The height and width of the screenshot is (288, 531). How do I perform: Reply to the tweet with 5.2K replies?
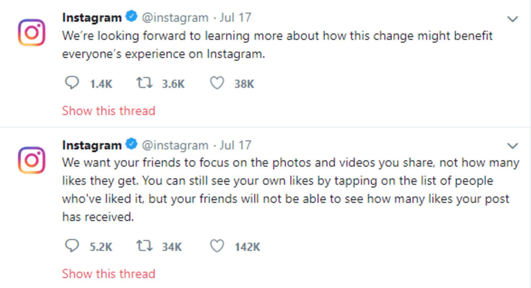coord(72,246)
